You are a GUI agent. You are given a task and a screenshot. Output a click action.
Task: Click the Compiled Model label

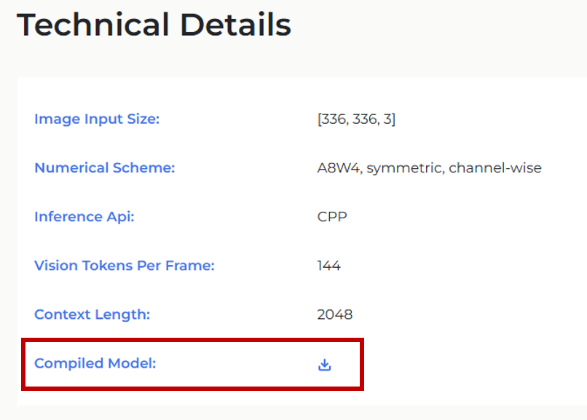pos(95,363)
